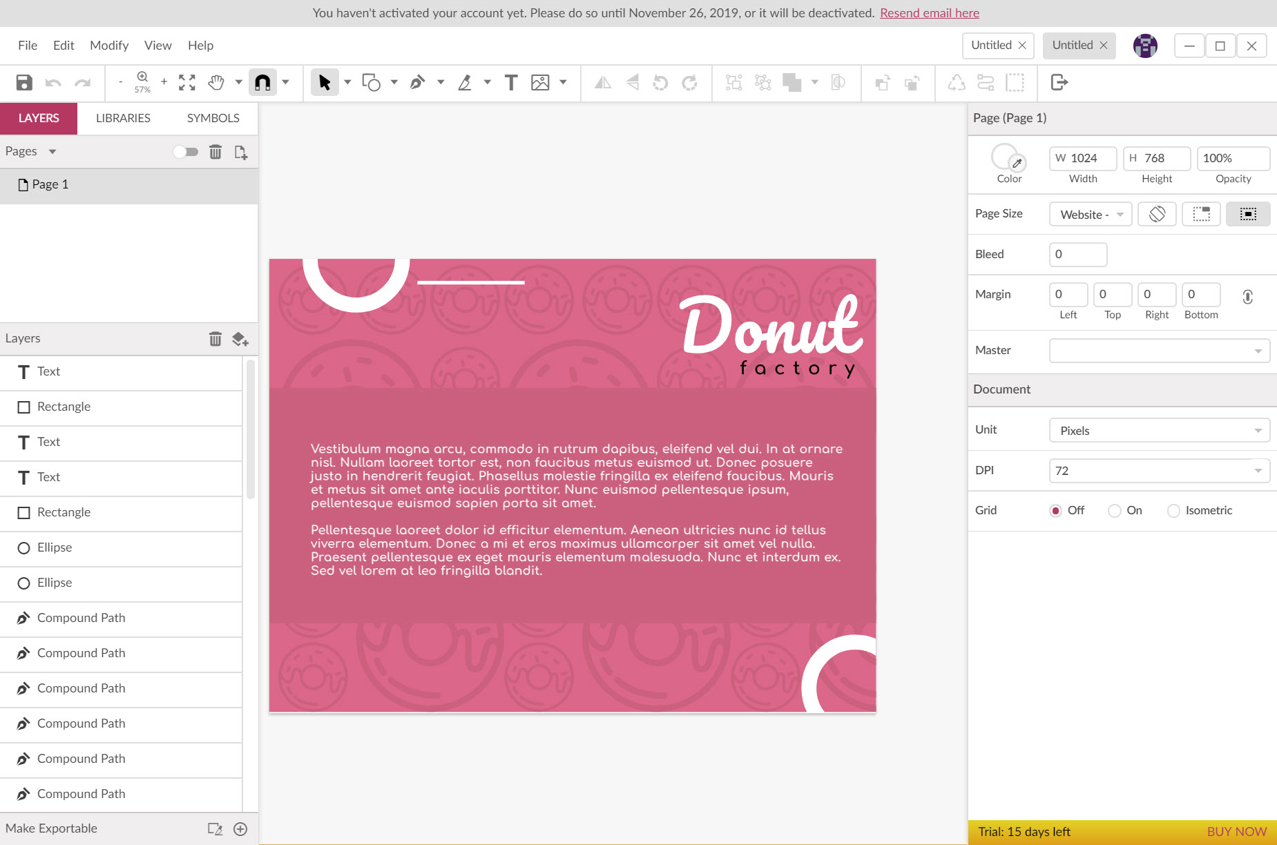Add new layer icon in Layers header
Screen dimensions: 1277x845
click(240, 339)
